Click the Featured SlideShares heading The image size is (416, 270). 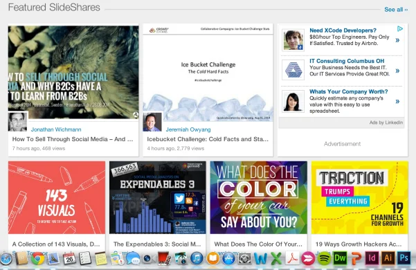click(x=54, y=7)
